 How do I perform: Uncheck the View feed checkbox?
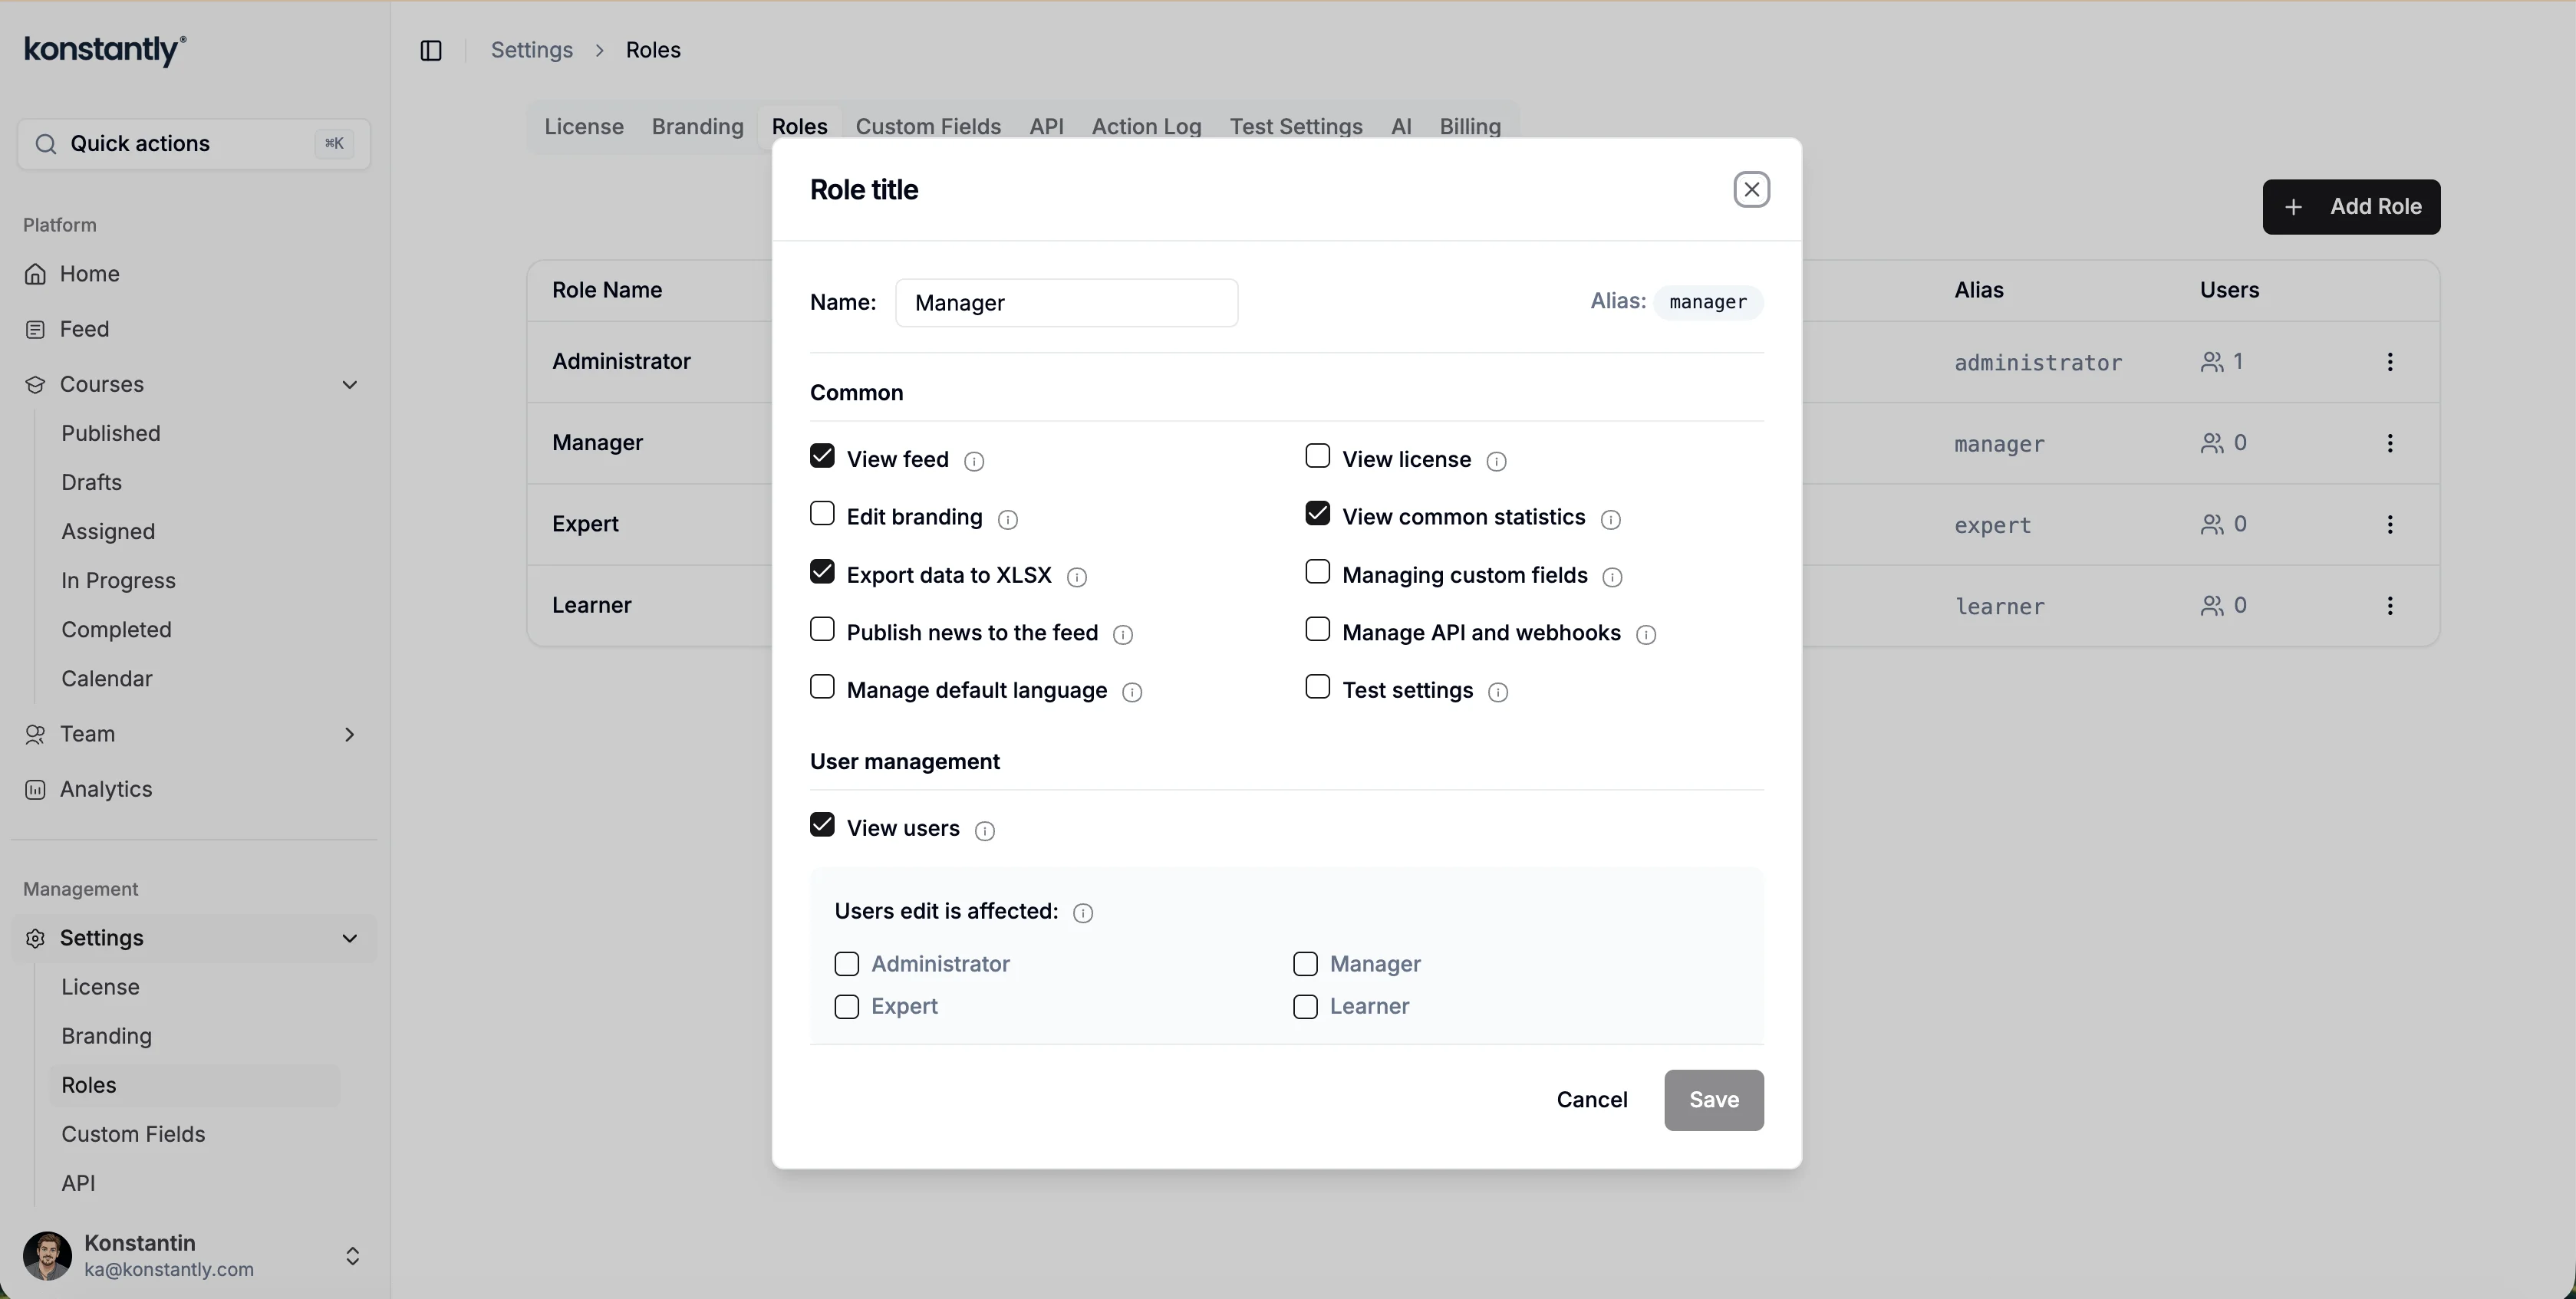(x=822, y=457)
